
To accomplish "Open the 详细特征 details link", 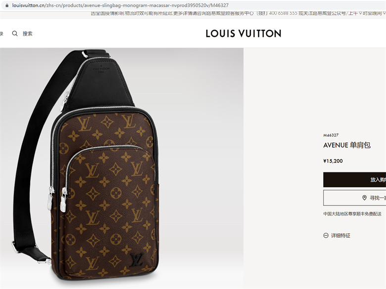I will click(340, 236).
